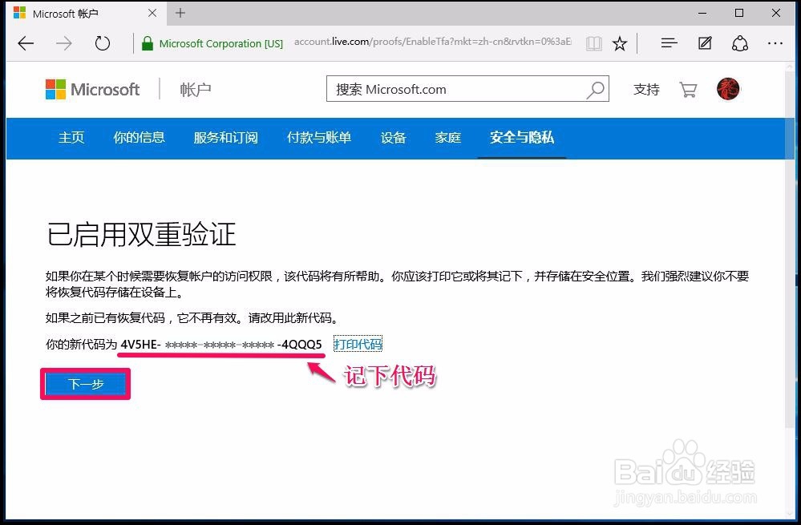Close the Microsoft 帐户 tab
Viewport: 801px width, 525px height.
point(152,14)
